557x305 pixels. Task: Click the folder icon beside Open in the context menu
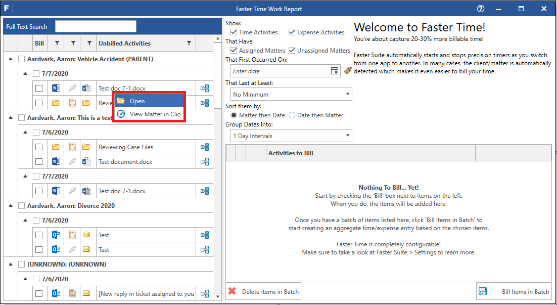pos(121,101)
